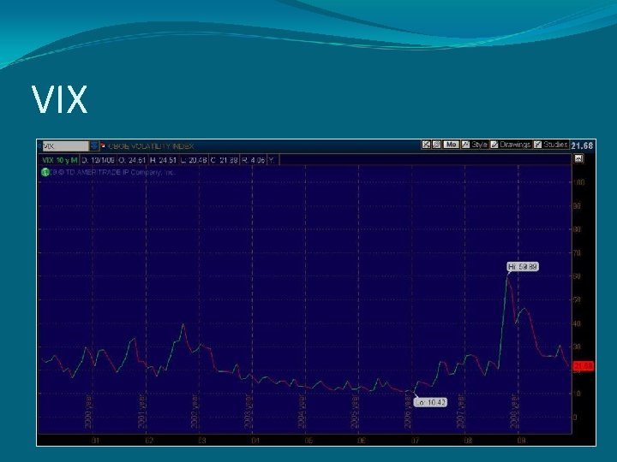Screen dimensions: 617x462
Task: Click the green info icon beside TD AMERITRADE text
Action: point(45,172)
